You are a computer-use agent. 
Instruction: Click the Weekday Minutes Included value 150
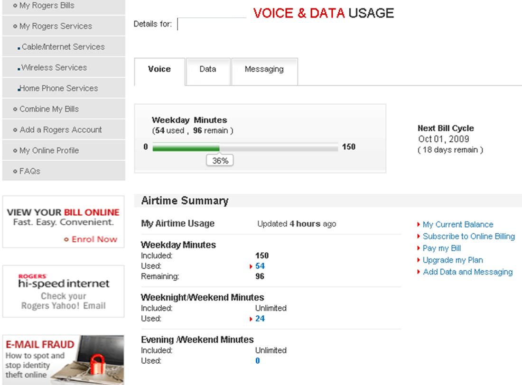tap(262, 256)
